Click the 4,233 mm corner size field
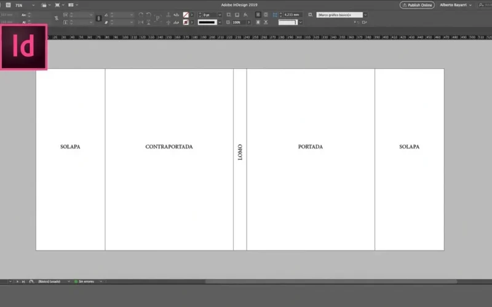492x307 pixels. point(292,14)
